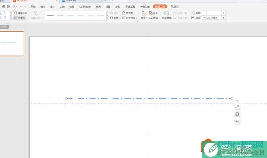The height and width of the screenshot is (158, 267).
Task: Select the orange line style preset
Action: pyautogui.click(x=90, y=16)
